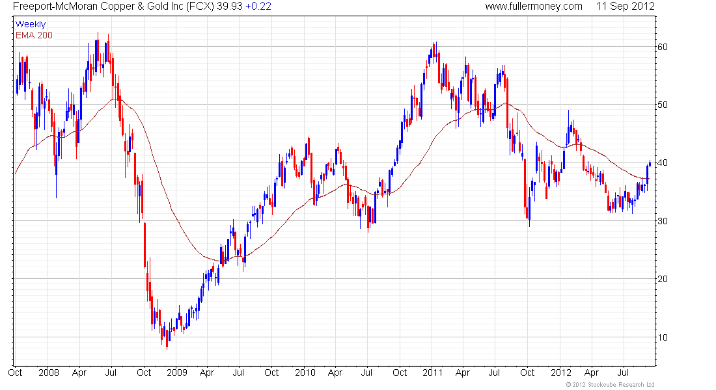Click the Oct label just before 2010

[x=271, y=372]
